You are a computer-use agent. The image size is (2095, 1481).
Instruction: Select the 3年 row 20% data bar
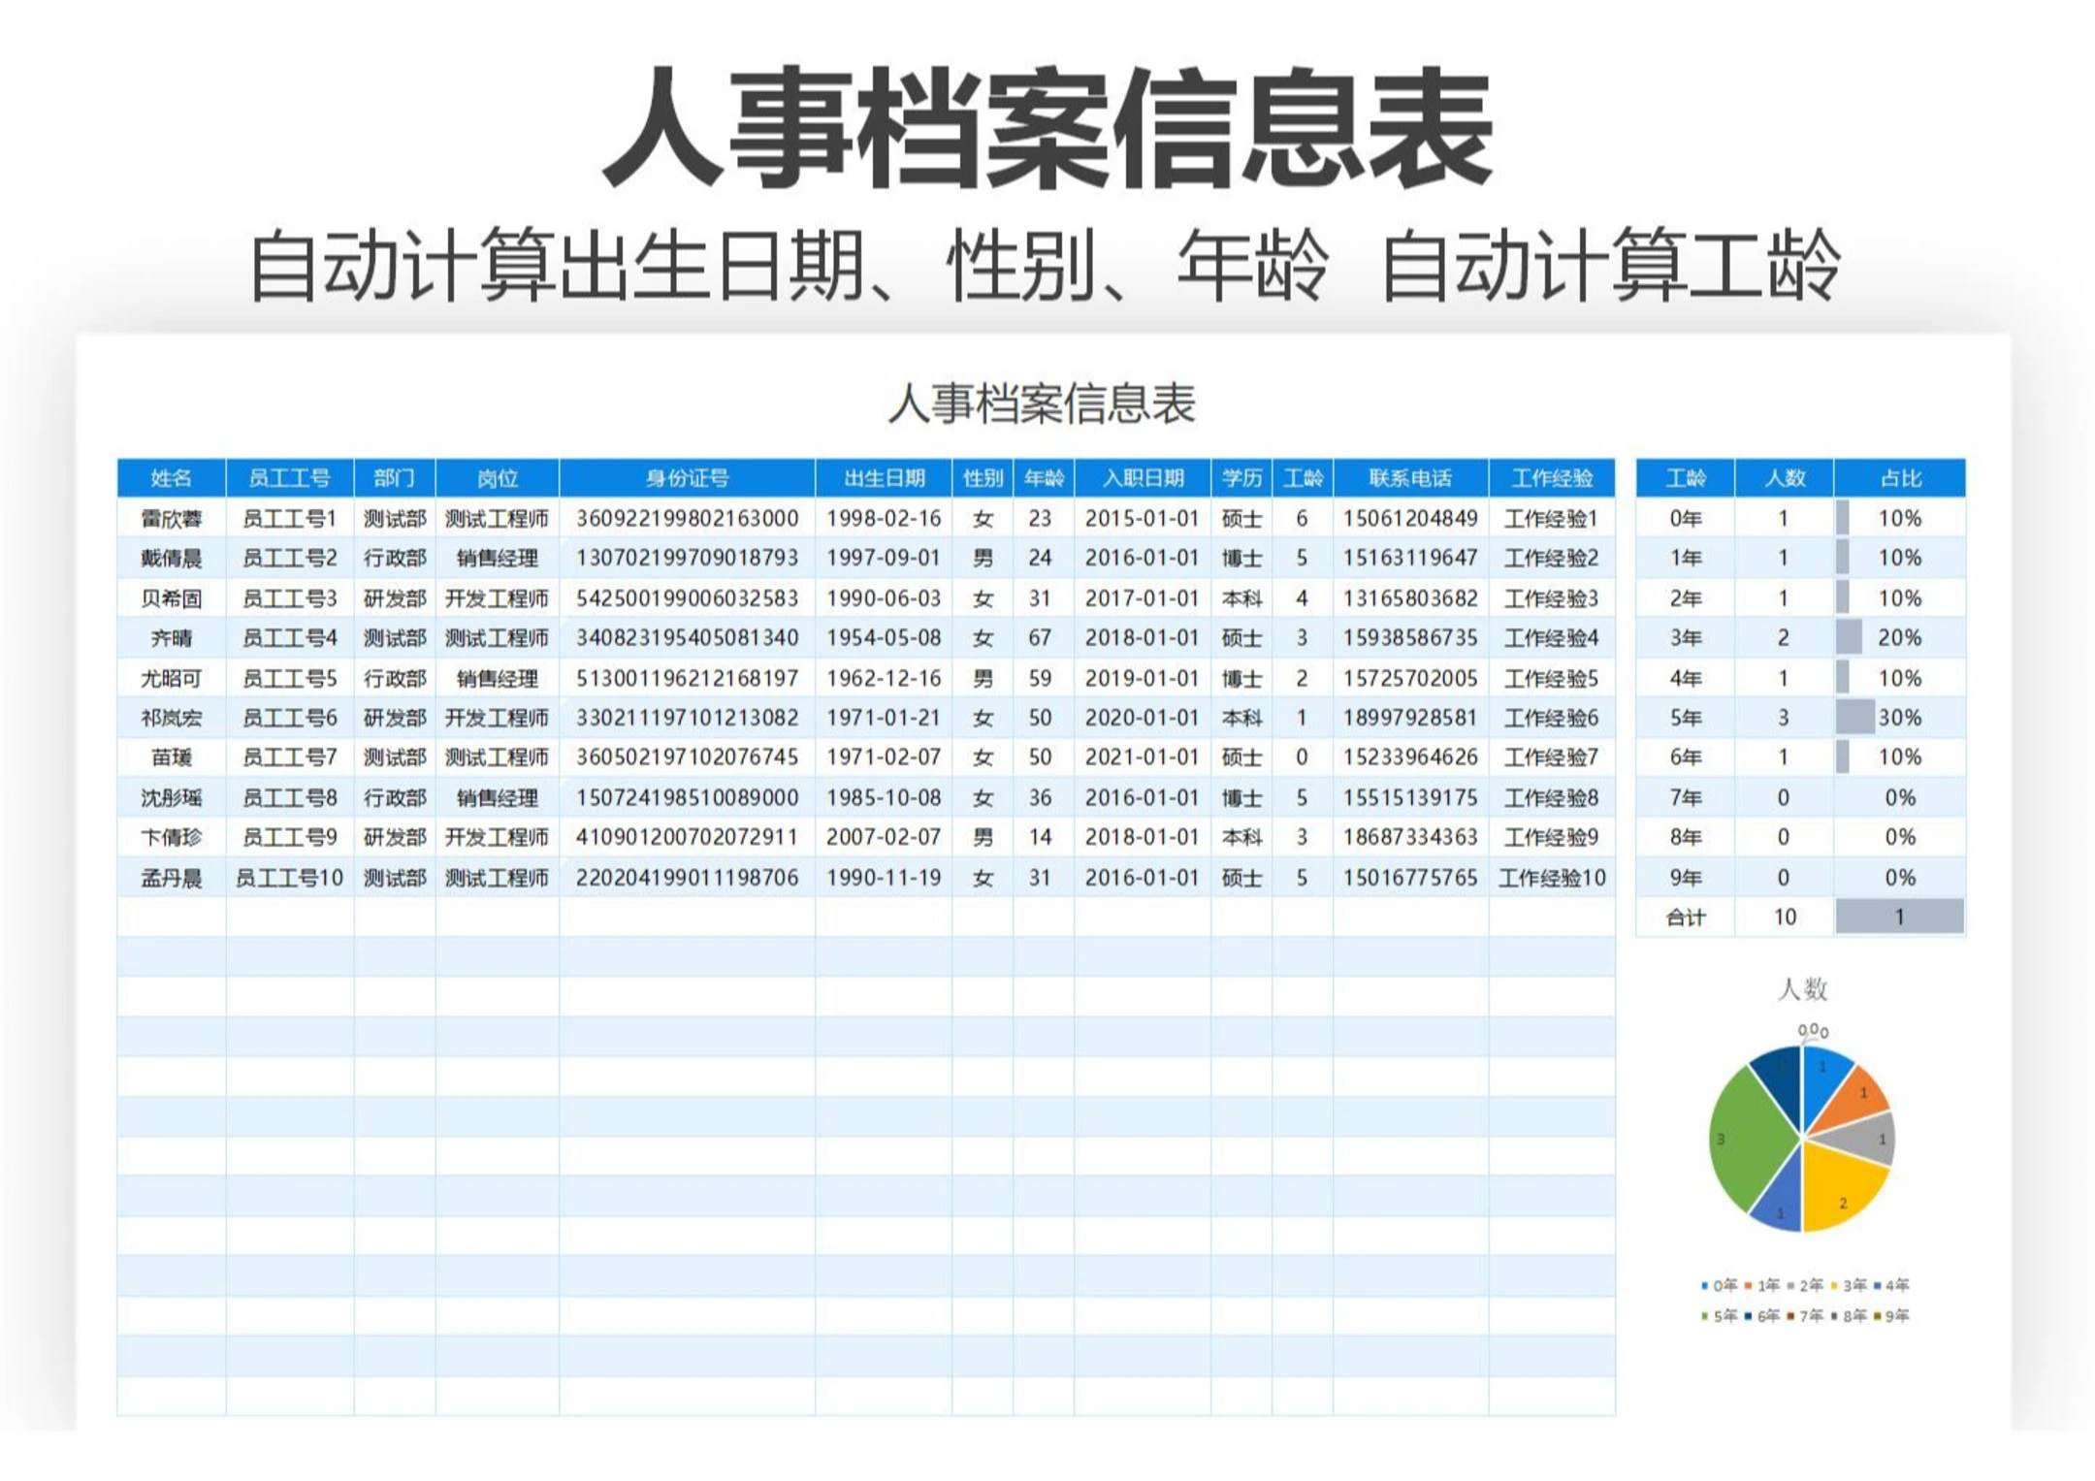point(1849,638)
